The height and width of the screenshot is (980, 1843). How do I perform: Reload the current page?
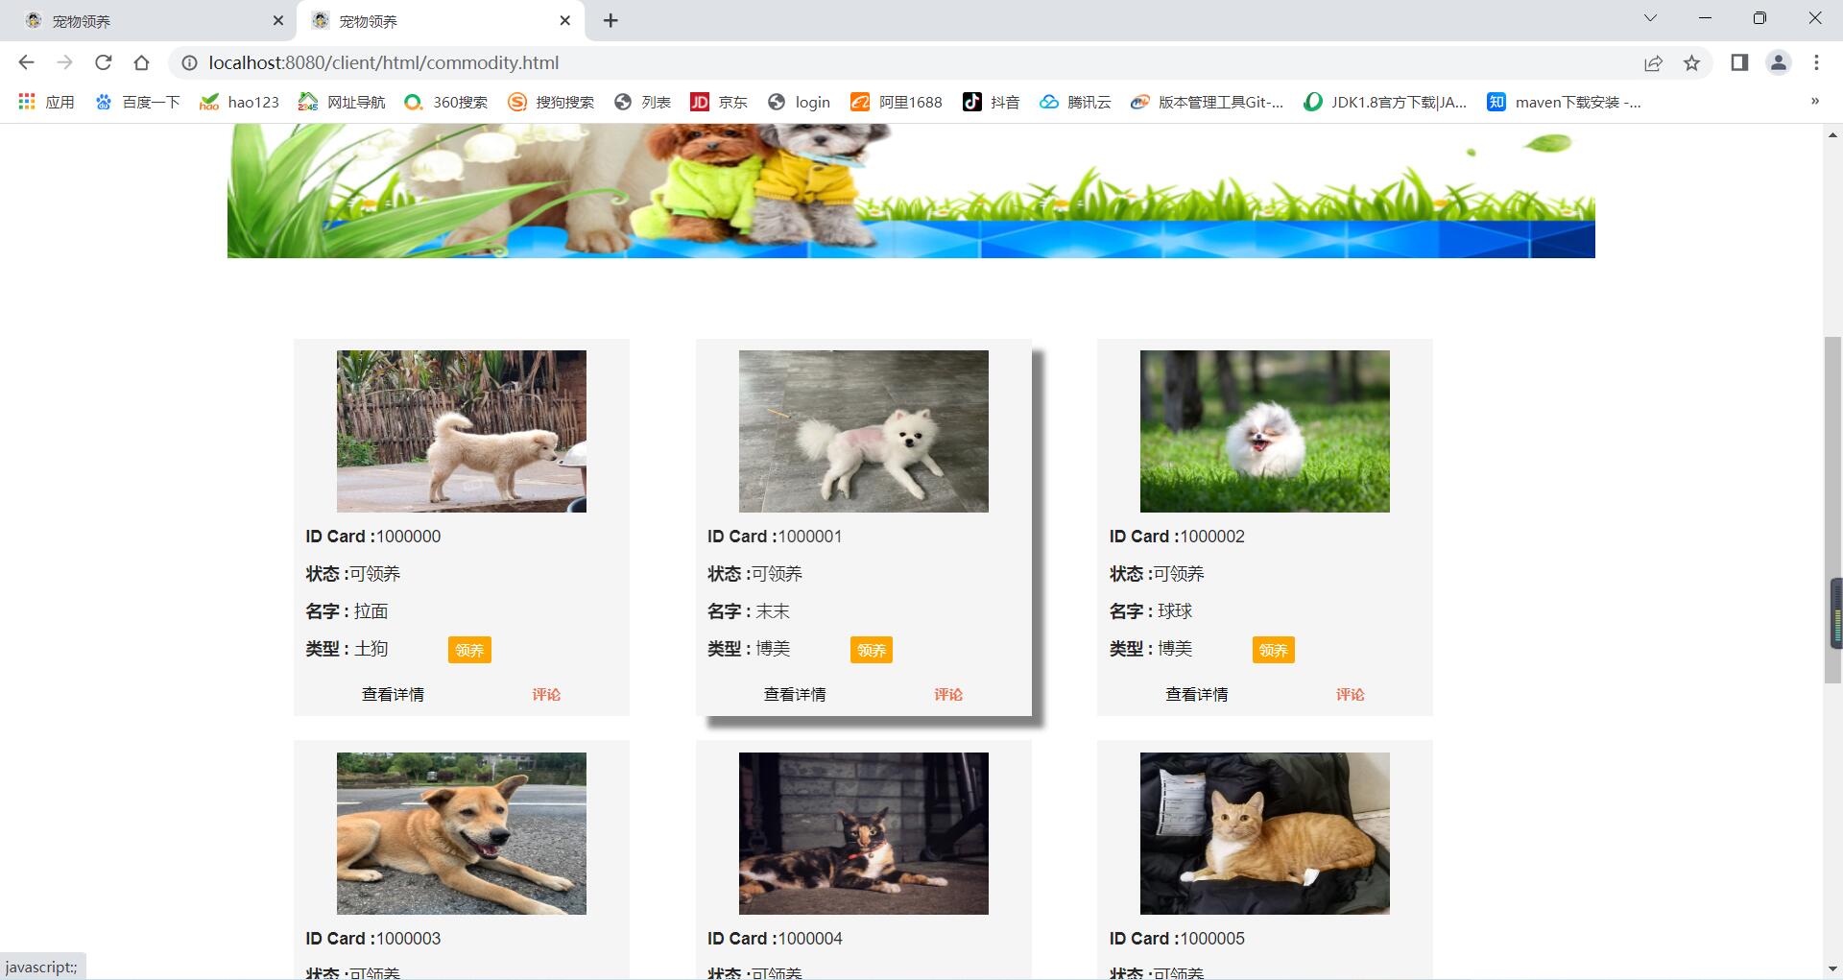tap(103, 62)
